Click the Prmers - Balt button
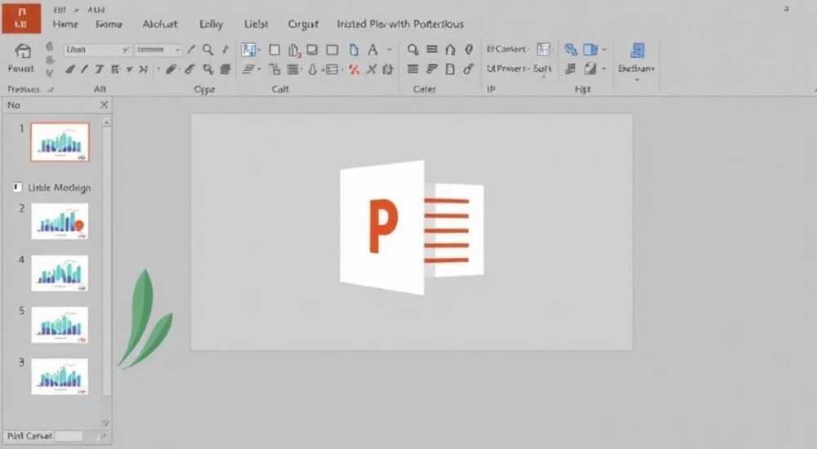 519,69
